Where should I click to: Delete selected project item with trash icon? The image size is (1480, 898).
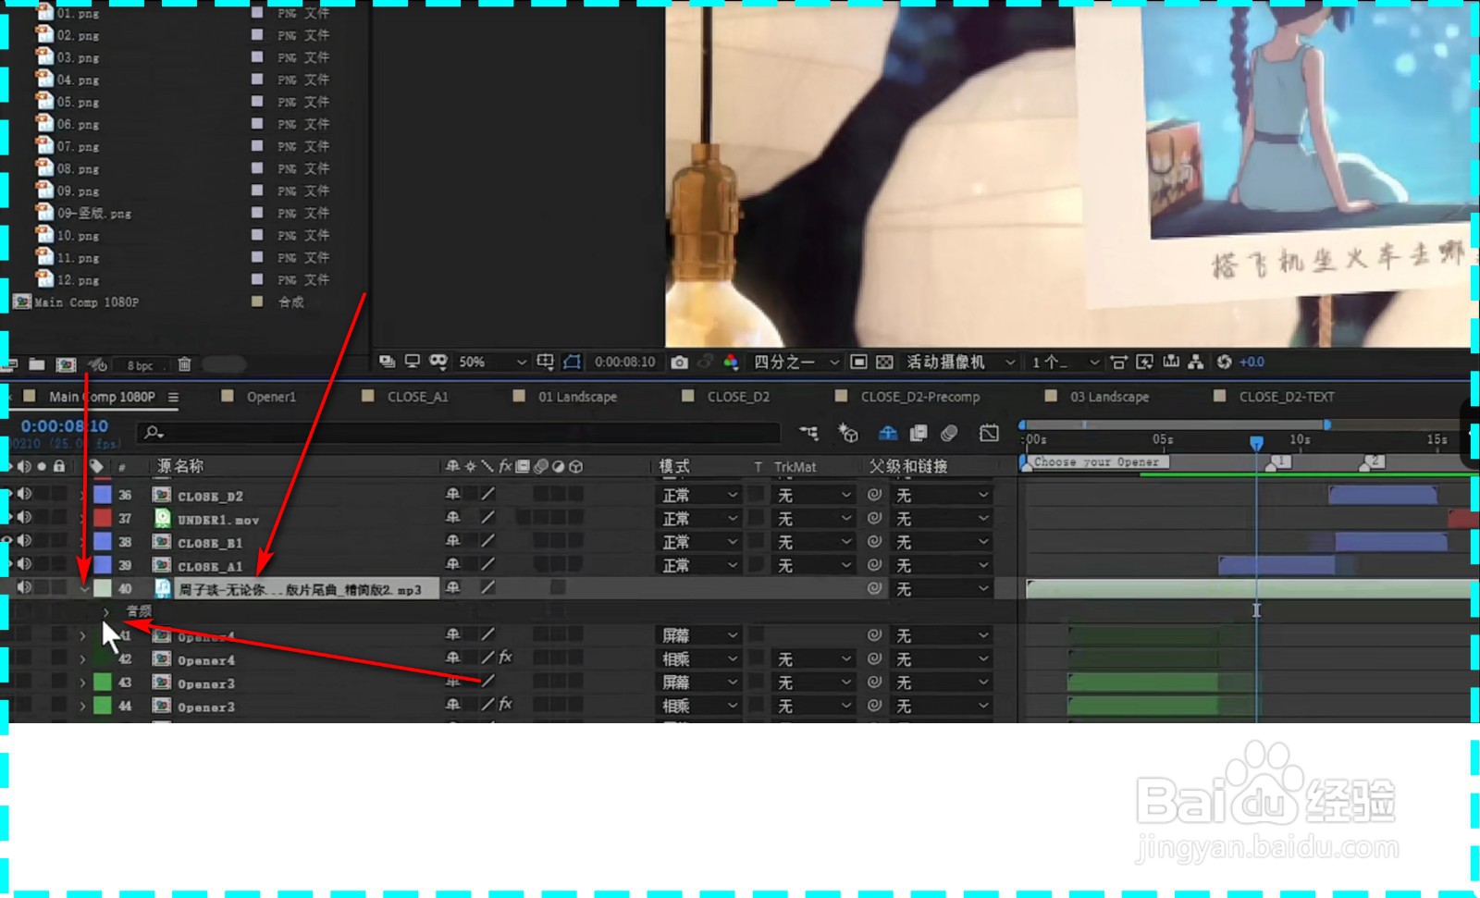[x=185, y=364]
